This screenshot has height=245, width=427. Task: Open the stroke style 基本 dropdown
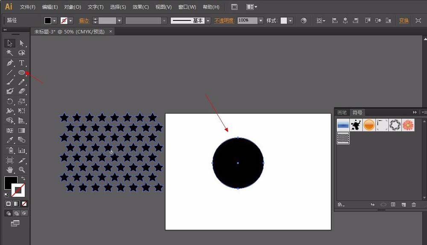pos(208,20)
